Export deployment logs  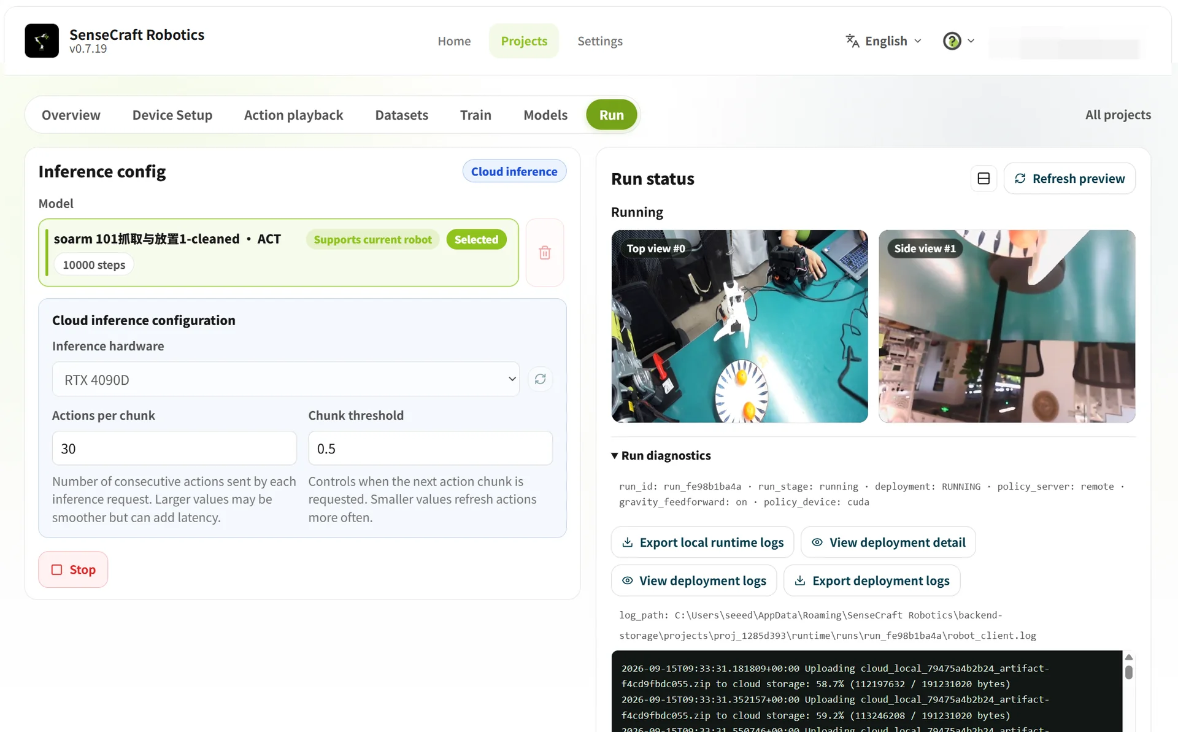(872, 580)
